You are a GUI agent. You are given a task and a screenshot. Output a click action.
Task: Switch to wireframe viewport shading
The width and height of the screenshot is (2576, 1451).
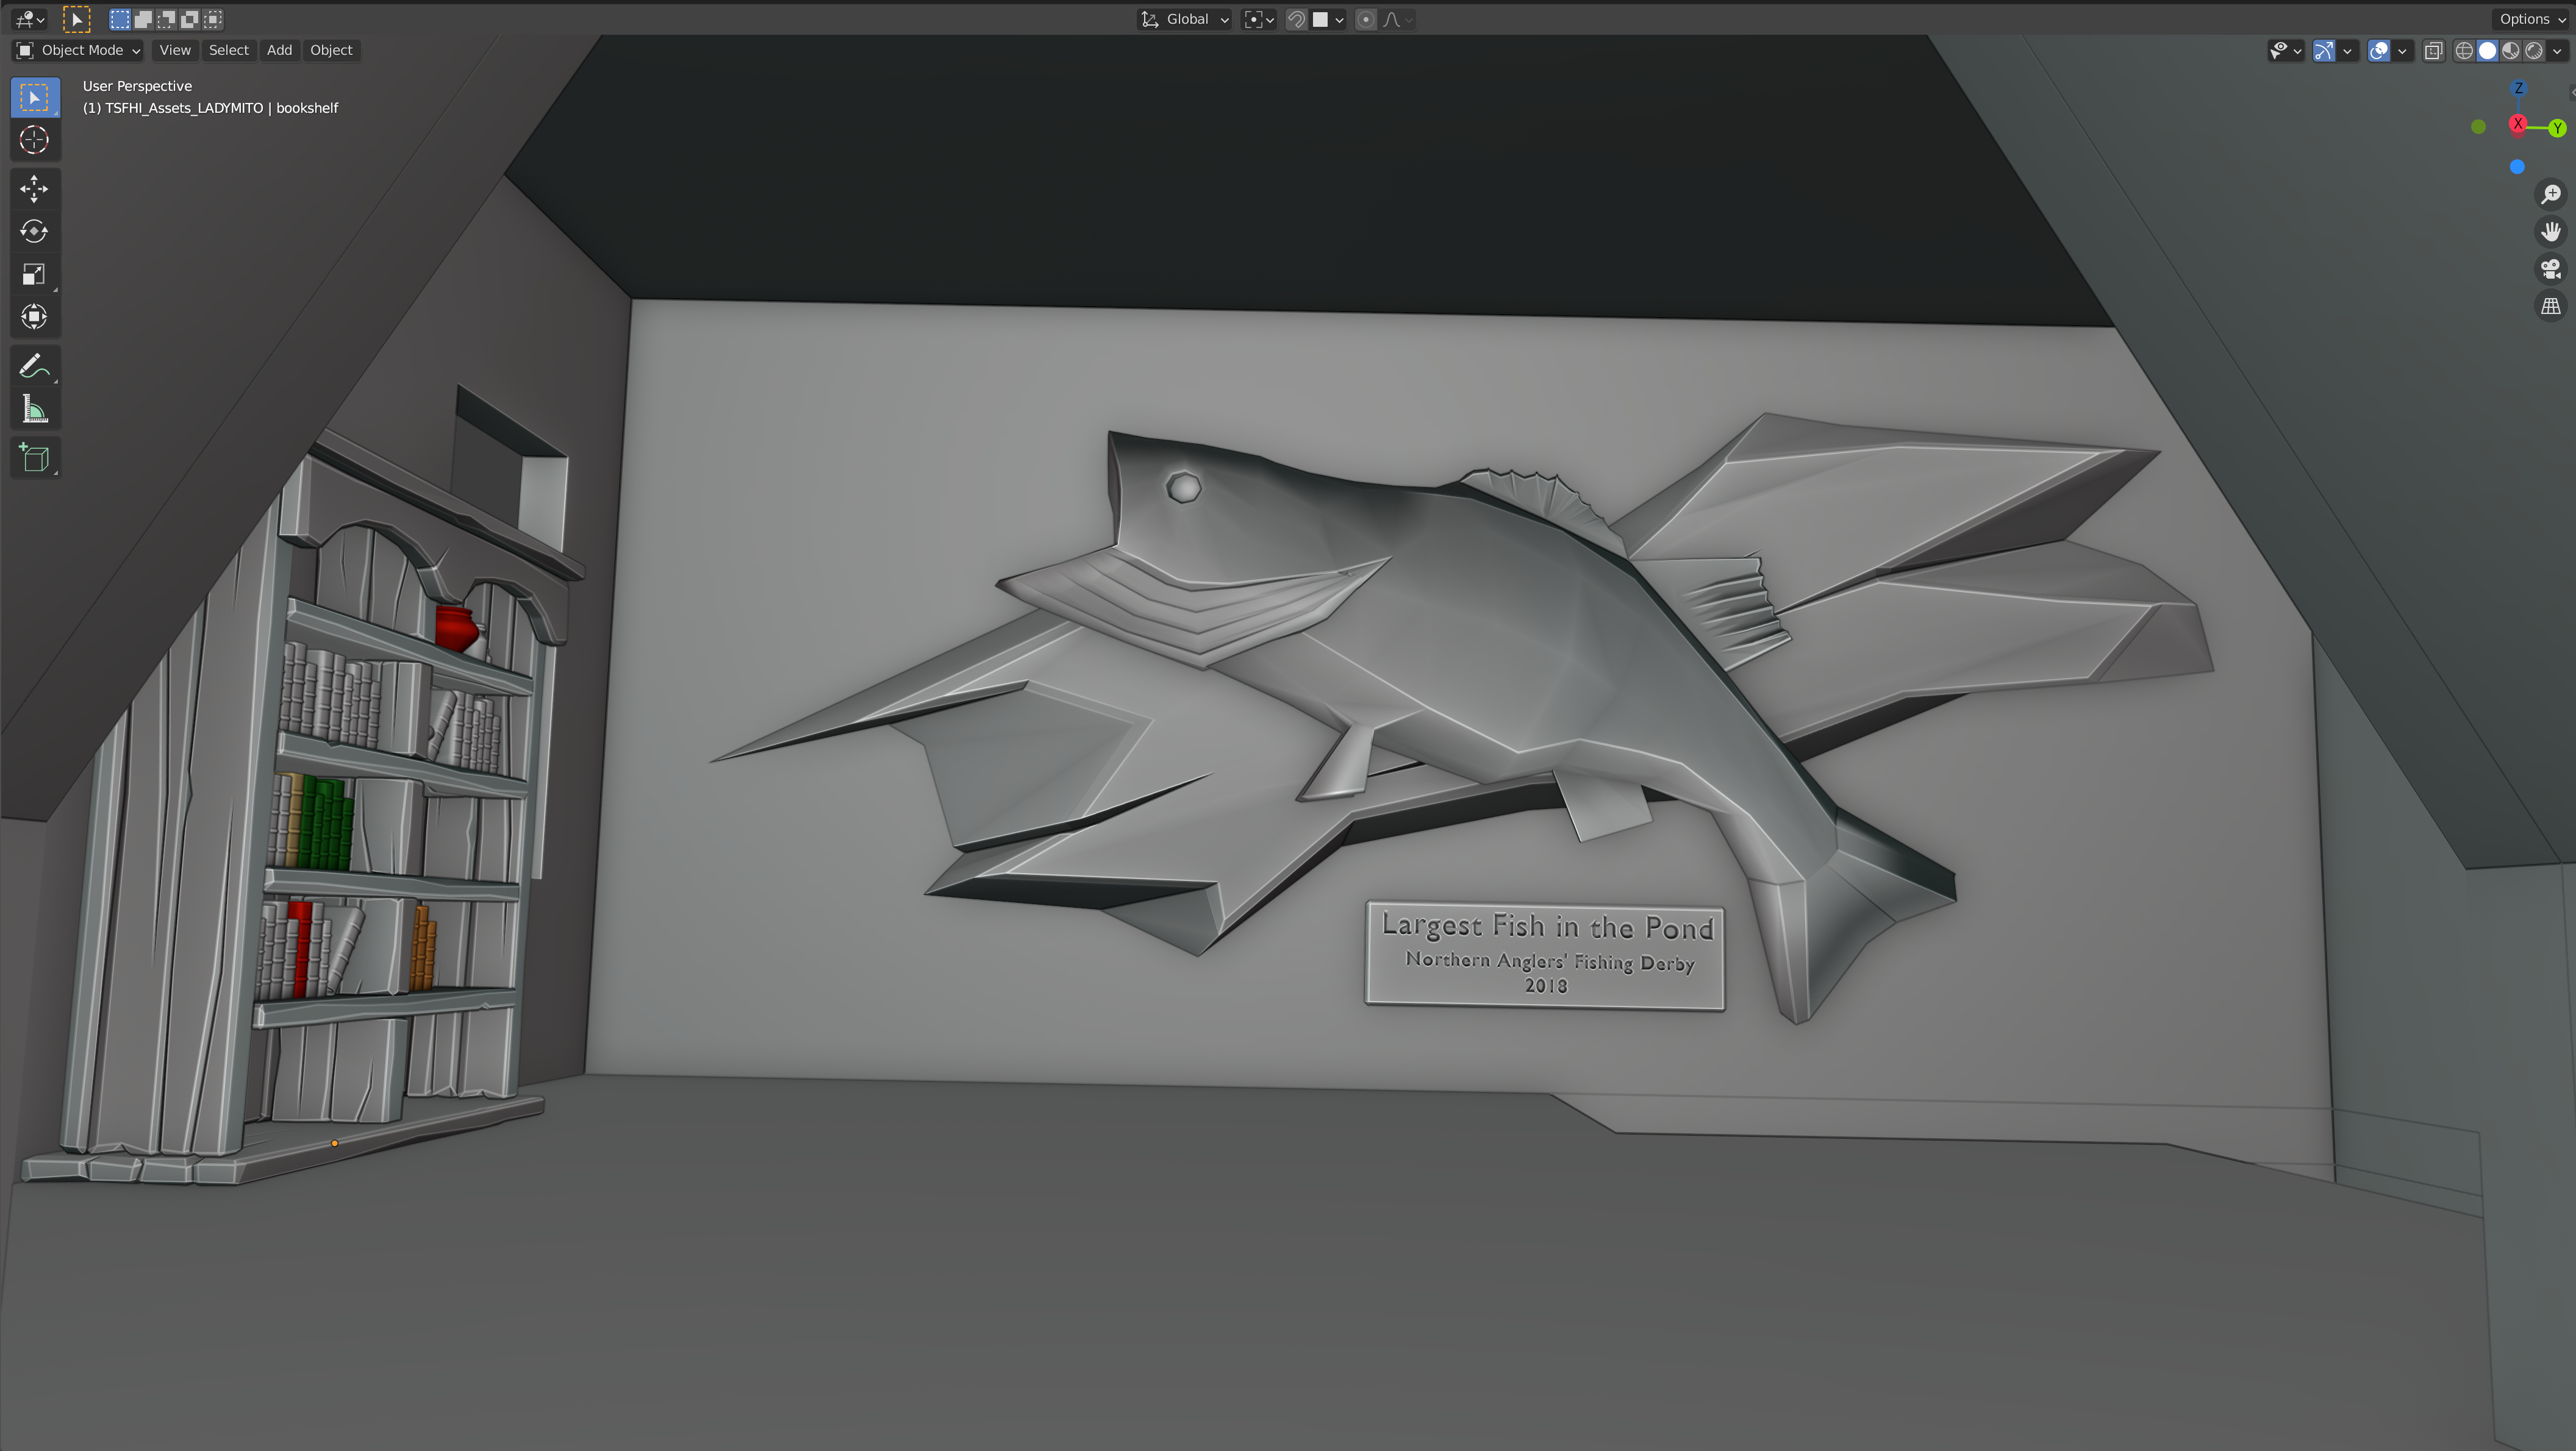click(2464, 50)
